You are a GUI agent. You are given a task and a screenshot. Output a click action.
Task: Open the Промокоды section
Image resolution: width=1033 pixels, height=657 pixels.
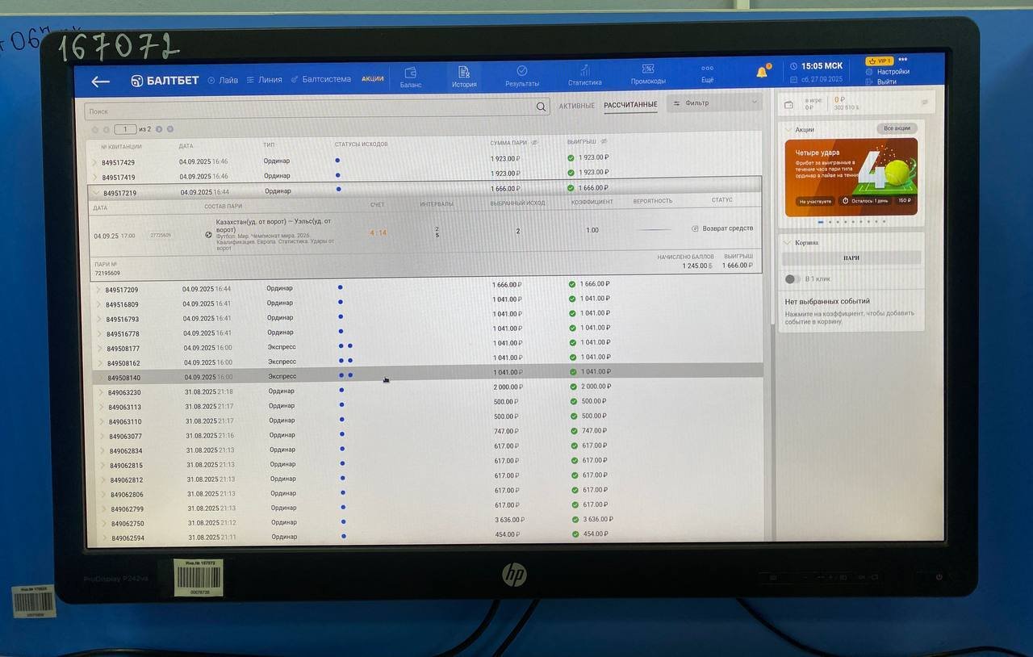coord(648,75)
